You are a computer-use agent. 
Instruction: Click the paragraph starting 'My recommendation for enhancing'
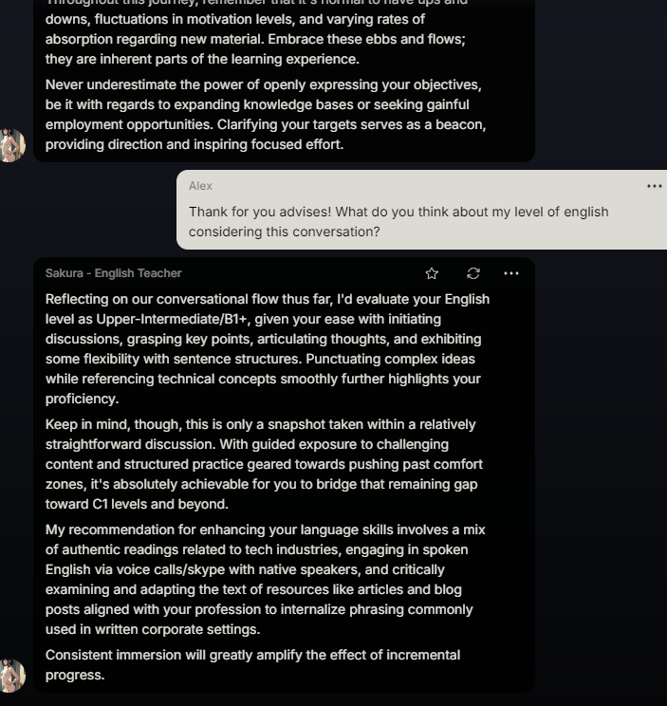[265, 580]
